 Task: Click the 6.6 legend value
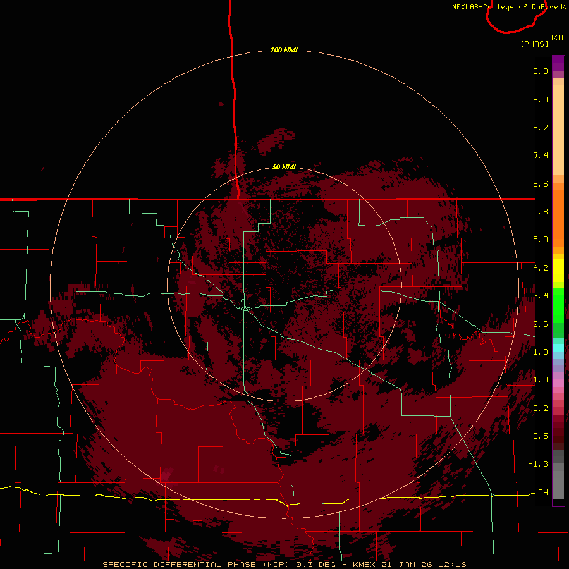point(541,183)
